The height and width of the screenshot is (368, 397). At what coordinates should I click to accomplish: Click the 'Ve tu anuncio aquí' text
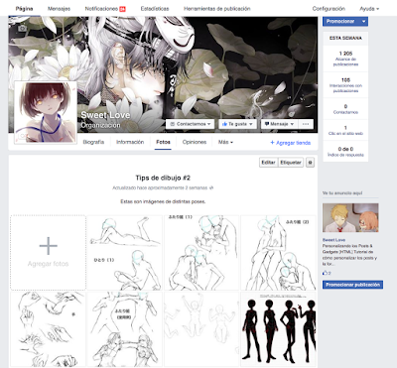(x=342, y=192)
